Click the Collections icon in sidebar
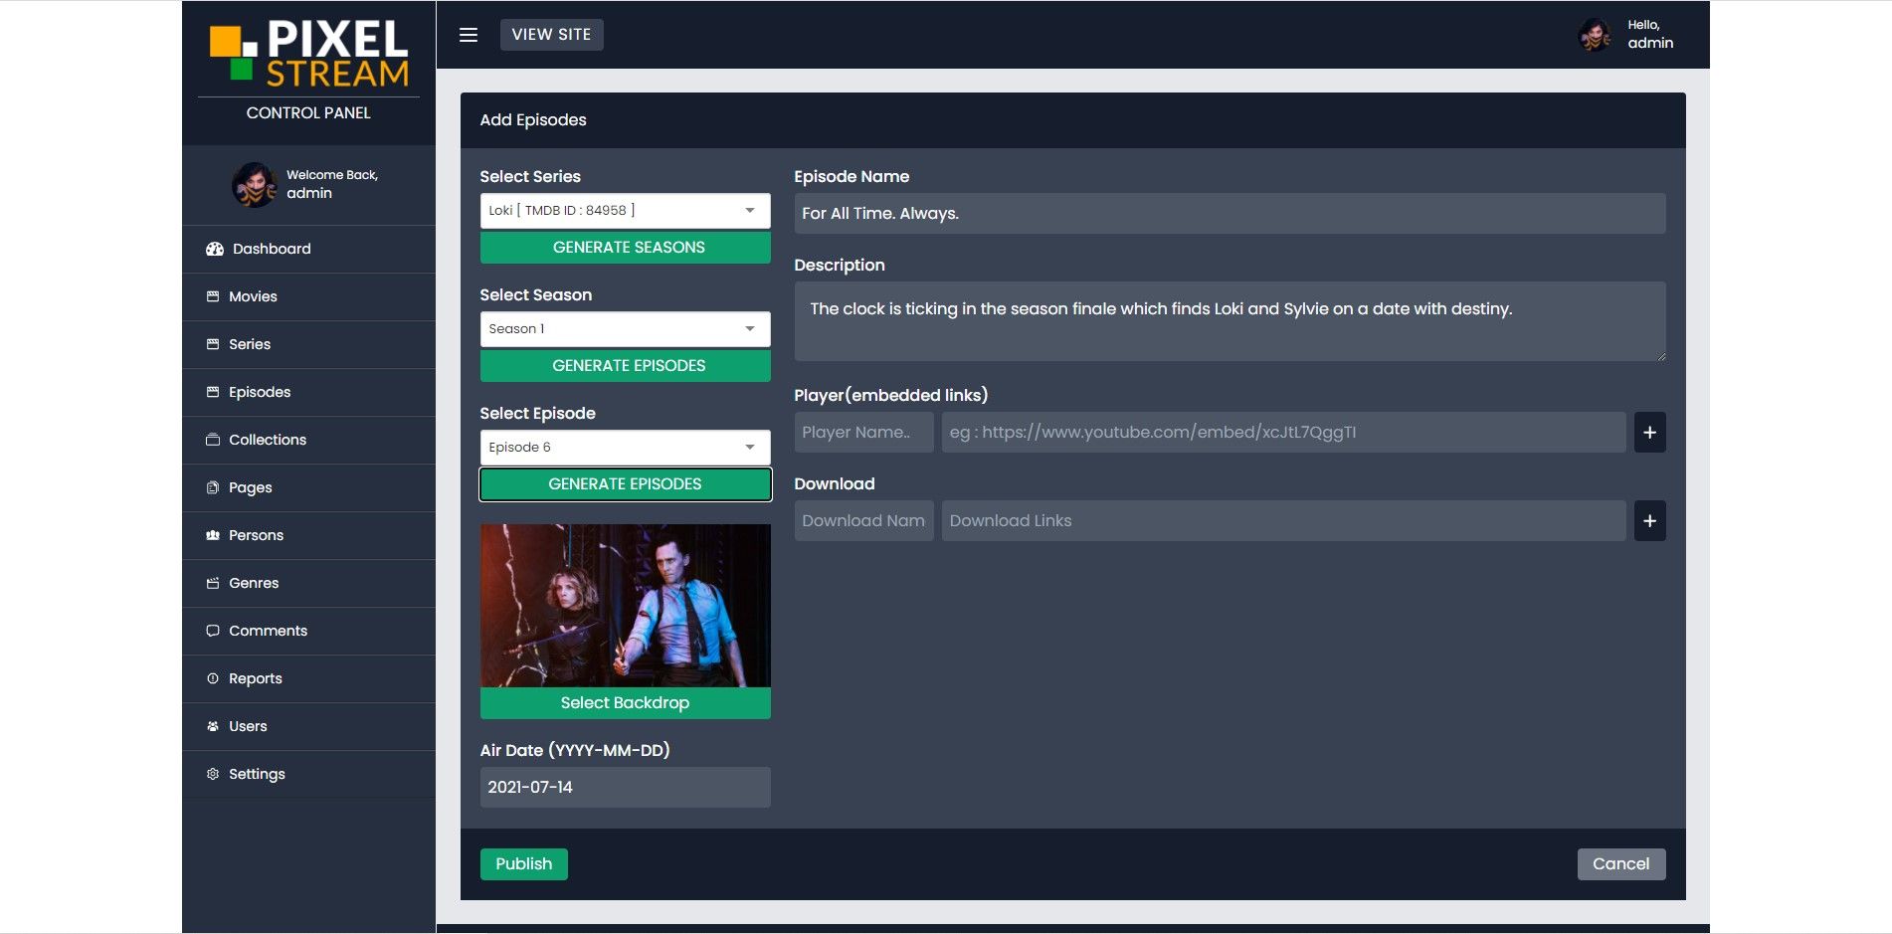 [x=213, y=440]
